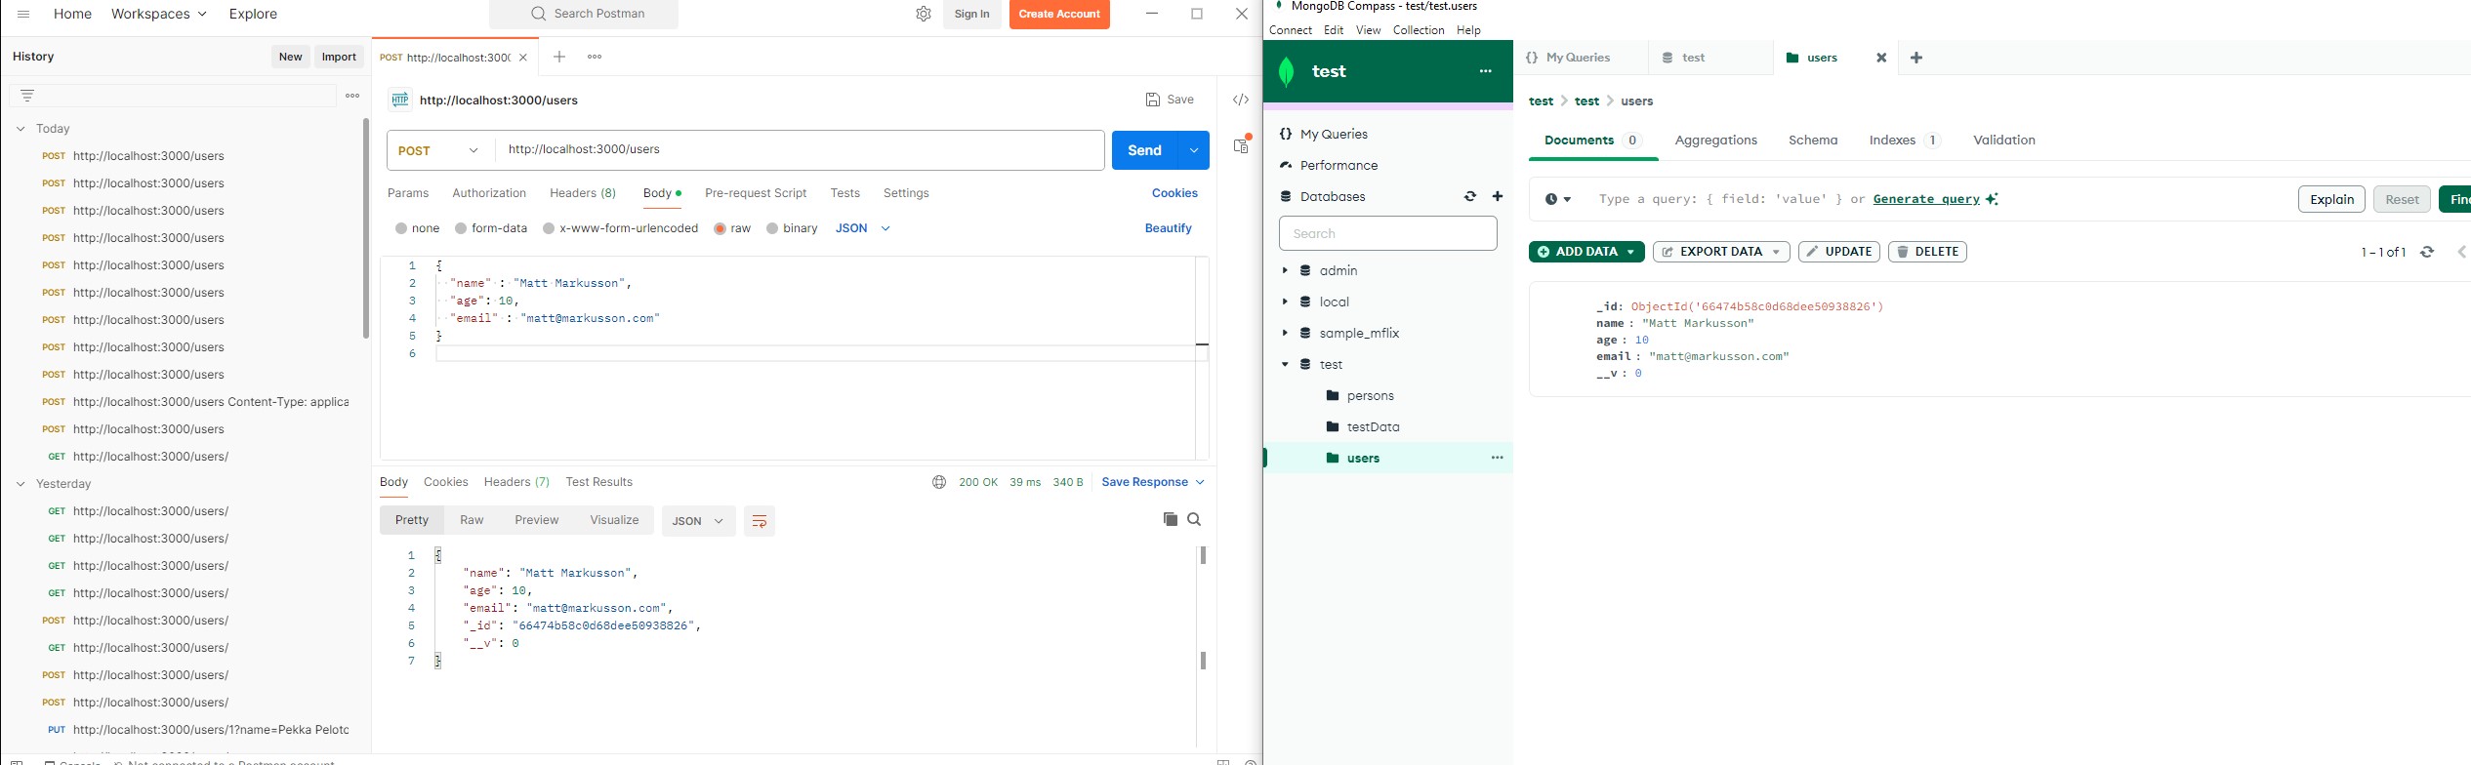Open a new Compass tab with plus
The image size is (2471, 765).
(x=1915, y=59)
